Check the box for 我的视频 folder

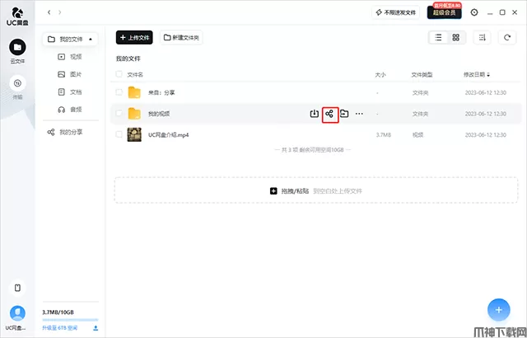pos(119,113)
